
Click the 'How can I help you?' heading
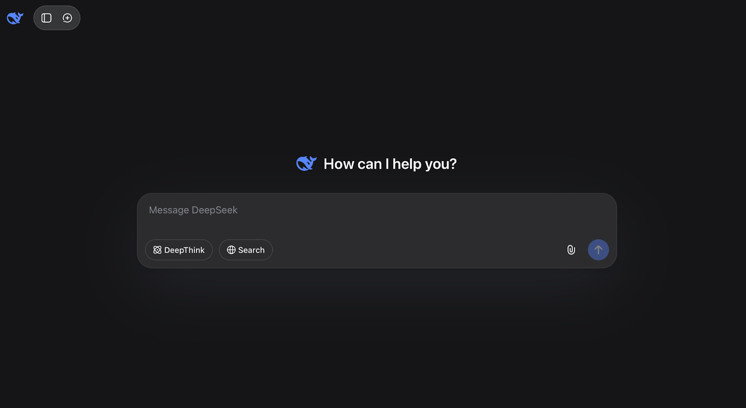(390, 164)
